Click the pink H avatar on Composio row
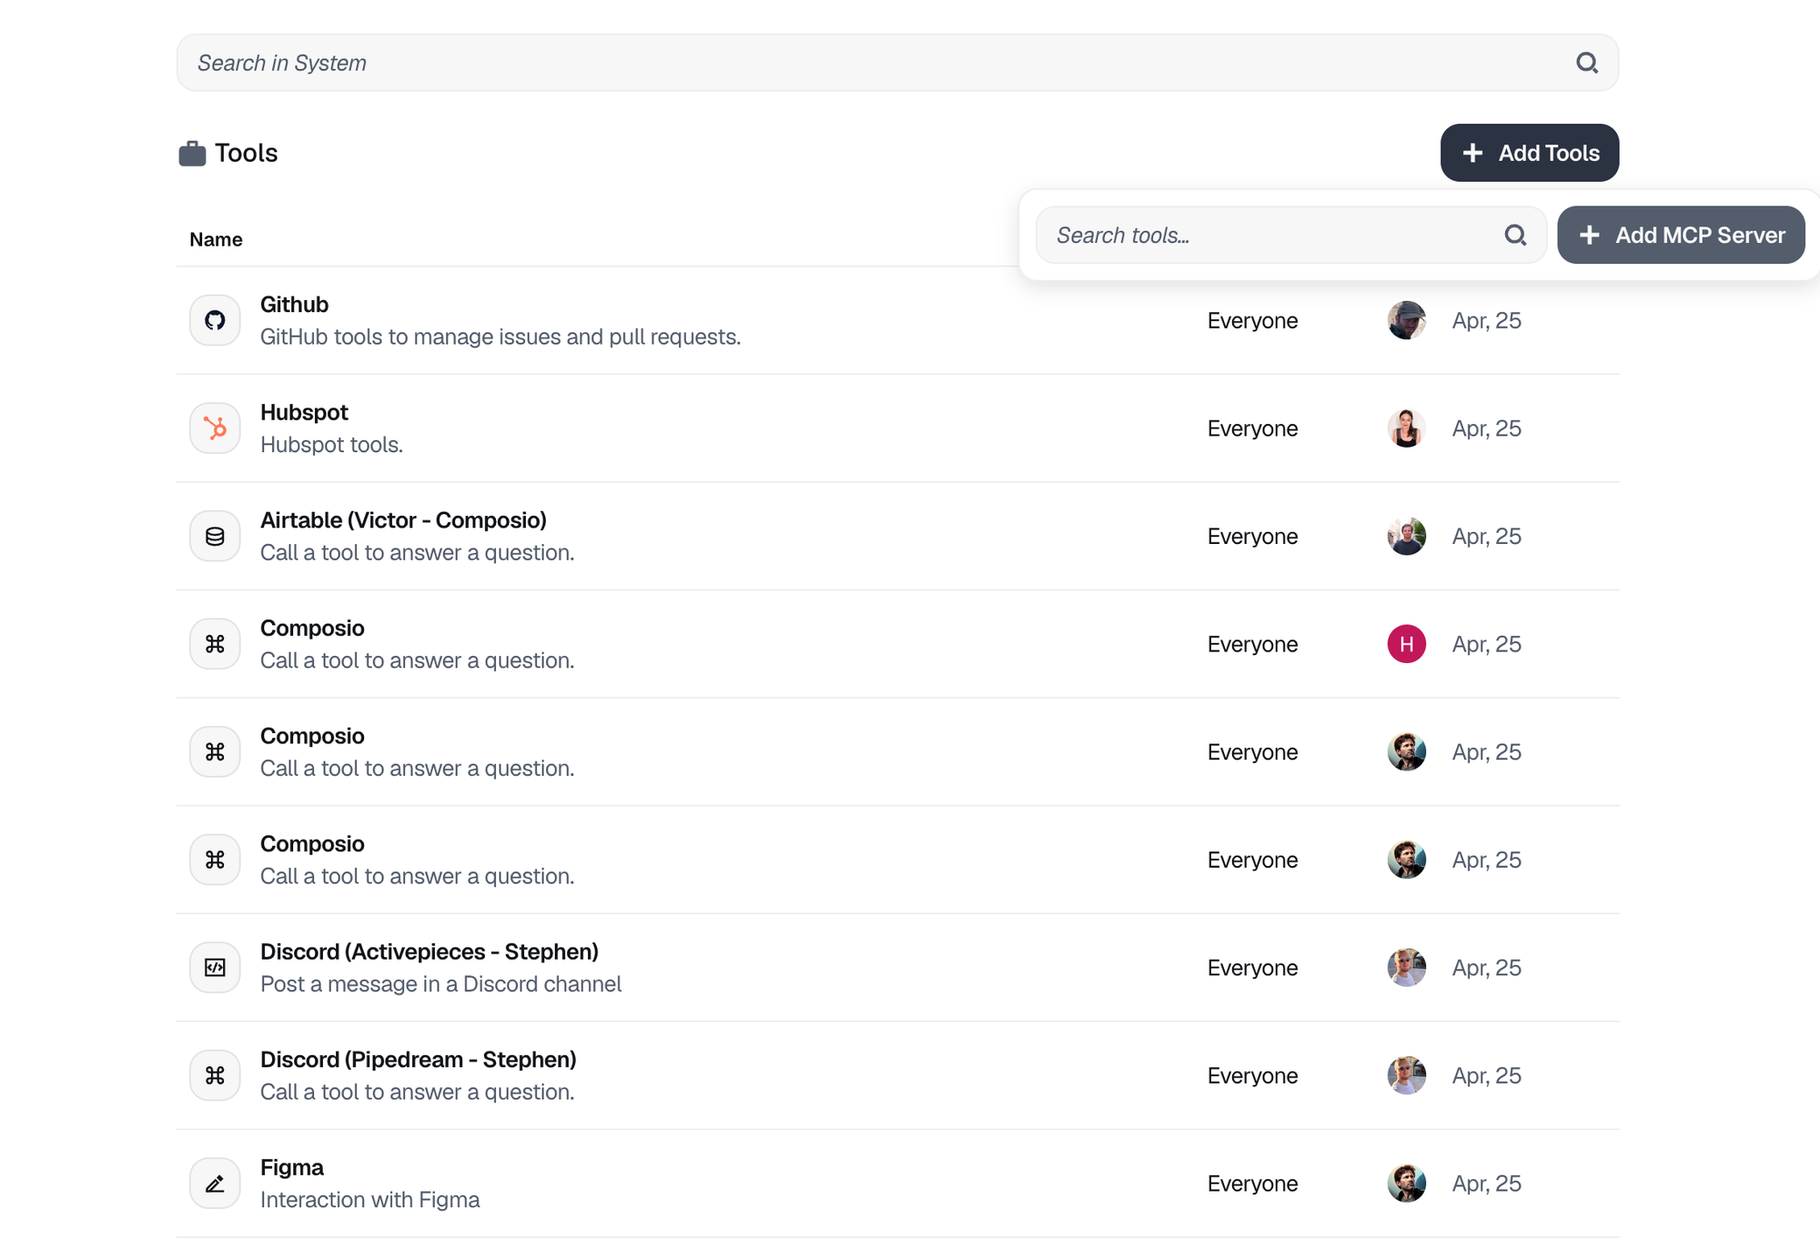The height and width of the screenshot is (1249, 1820). click(x=1405, y=643)
